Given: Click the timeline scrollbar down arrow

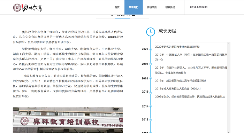Looking at the screenshot, I should [229, 132].
